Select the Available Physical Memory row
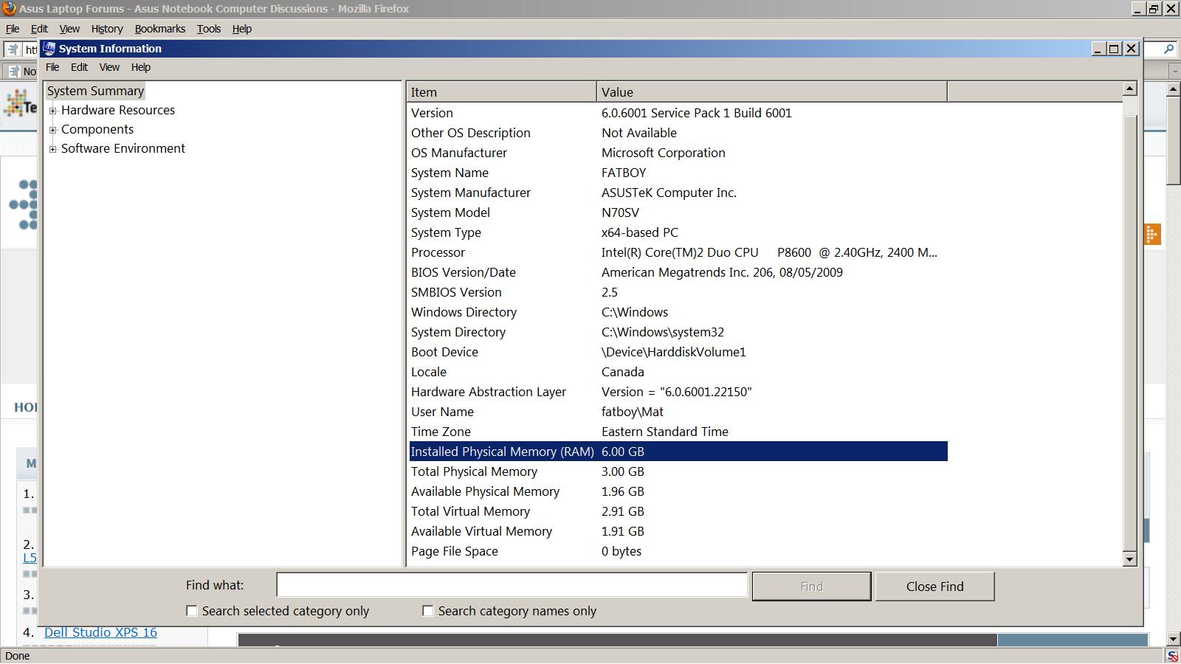1181x664 pixels. pyautogui.click(x=678, y=491)
